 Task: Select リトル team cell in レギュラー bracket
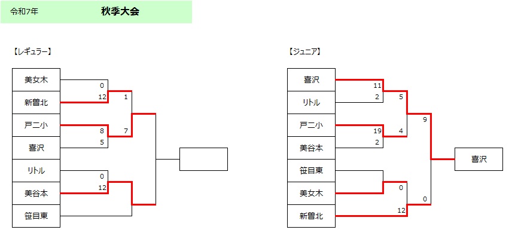[36, 170]
